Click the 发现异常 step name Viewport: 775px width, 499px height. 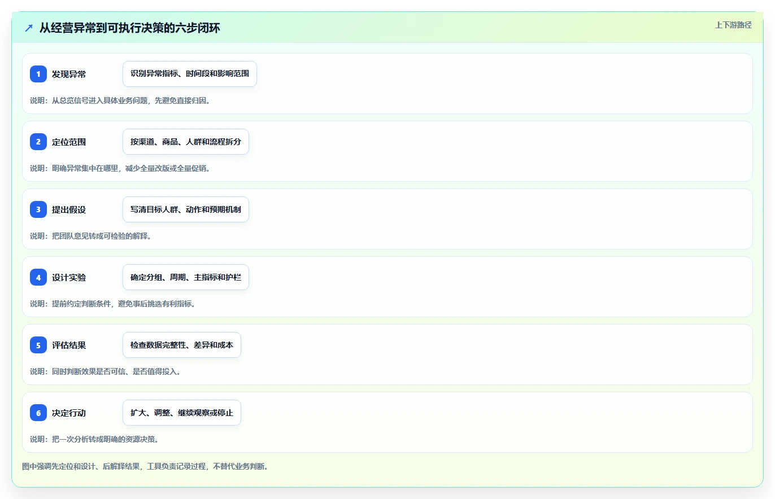pyautogui.click(x=69, y=74)
